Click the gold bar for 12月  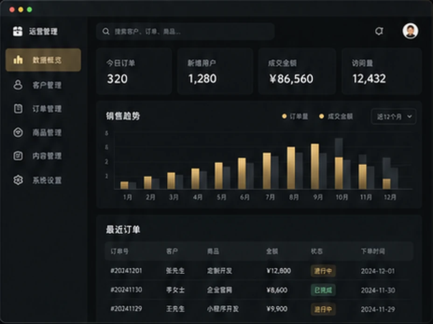pyautogui.click(x=386, y=184)
